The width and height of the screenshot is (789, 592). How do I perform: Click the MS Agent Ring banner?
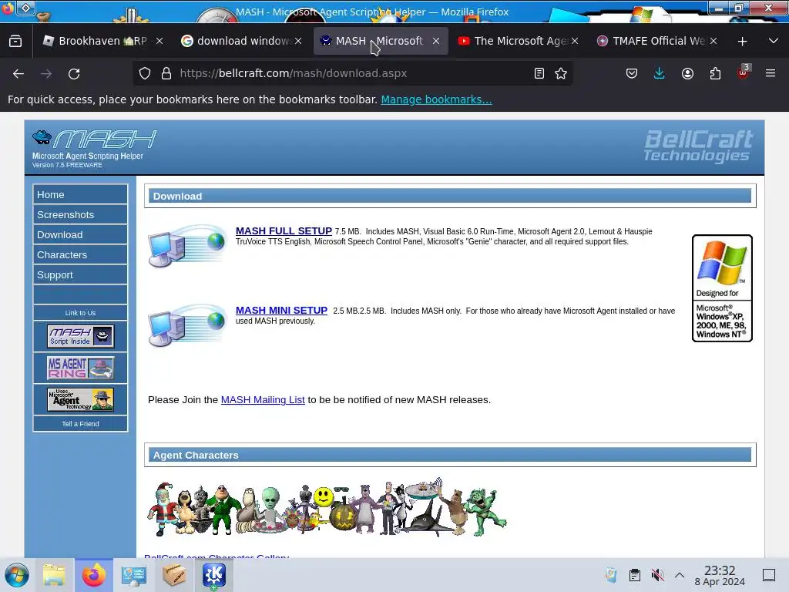tap(80, 368)
